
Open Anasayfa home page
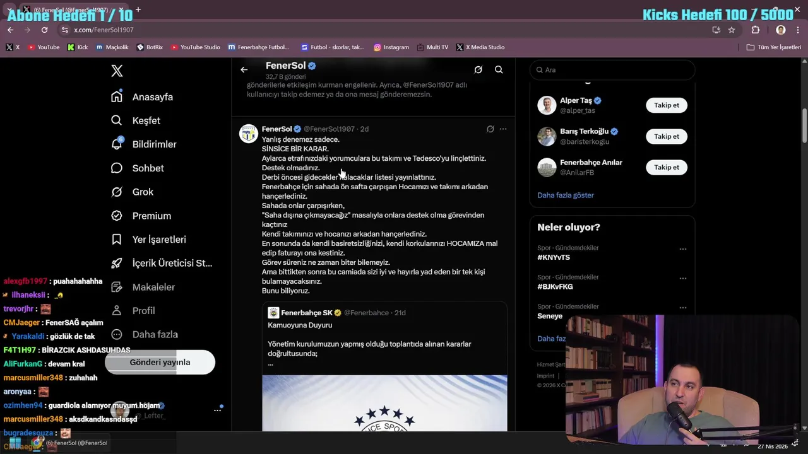[142, 96]
